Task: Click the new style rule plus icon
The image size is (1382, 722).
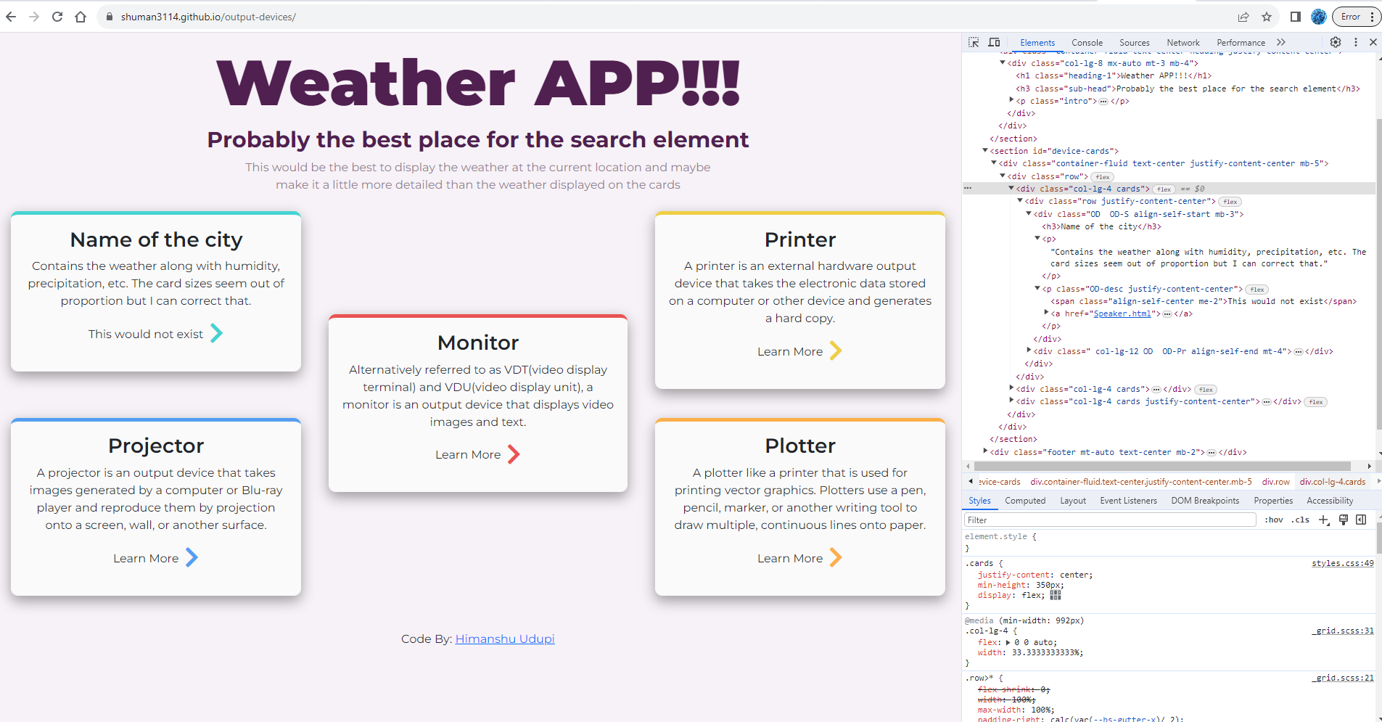Action: pyautogui.click(x=1324, y=520)
